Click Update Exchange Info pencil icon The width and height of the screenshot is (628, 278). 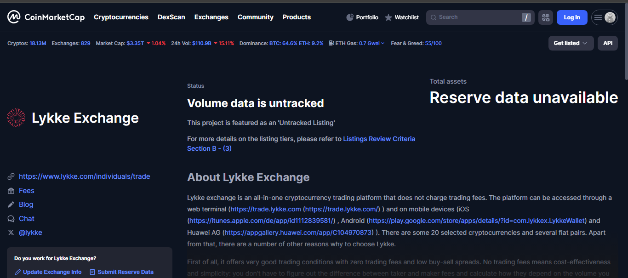(x=18, y=272)
